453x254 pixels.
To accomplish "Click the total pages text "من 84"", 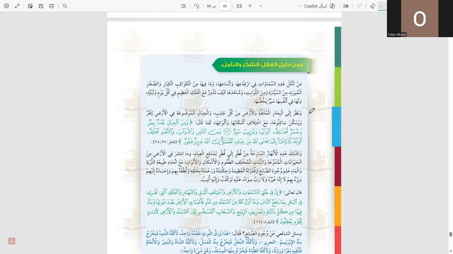I will point(211,6).
